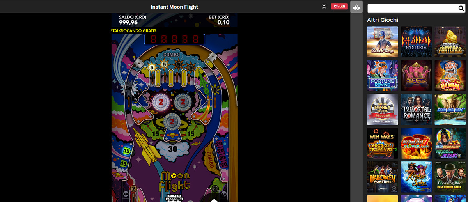The width and height of the screenshot is (468, 202).
Task: Click the red Chiudi button
Action: point(339,6)
